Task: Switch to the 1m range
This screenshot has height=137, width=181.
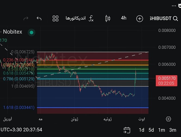Action: pos(161,130)
